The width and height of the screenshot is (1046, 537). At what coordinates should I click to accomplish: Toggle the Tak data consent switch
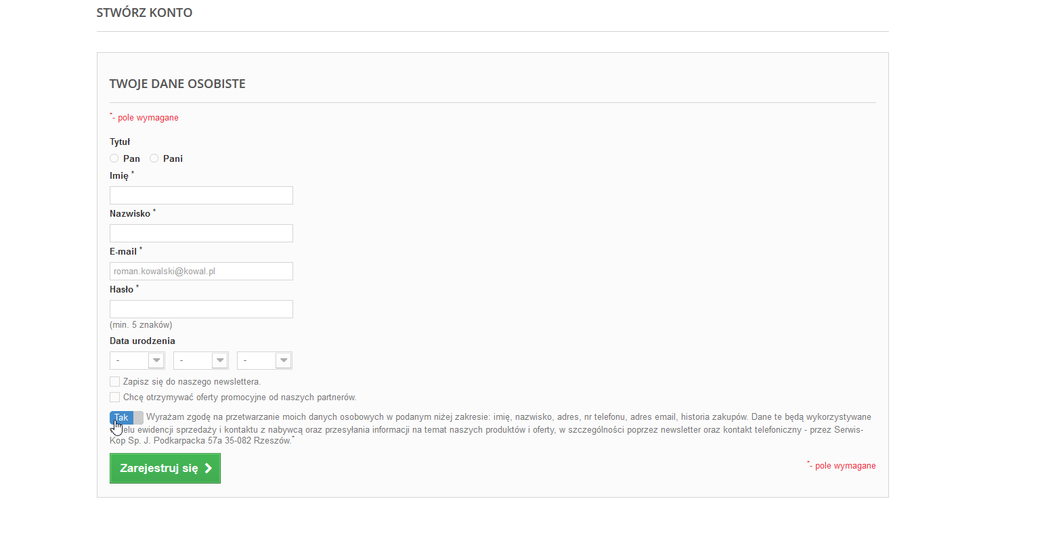tap(127, 418)
